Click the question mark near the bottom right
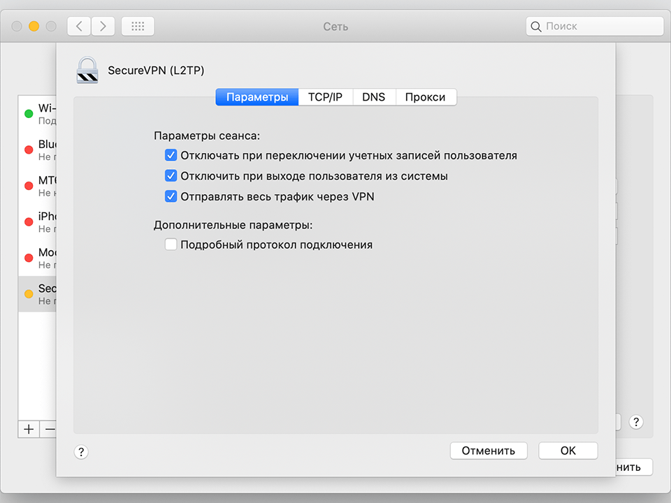671x503 pixels. tap(636, 422)
